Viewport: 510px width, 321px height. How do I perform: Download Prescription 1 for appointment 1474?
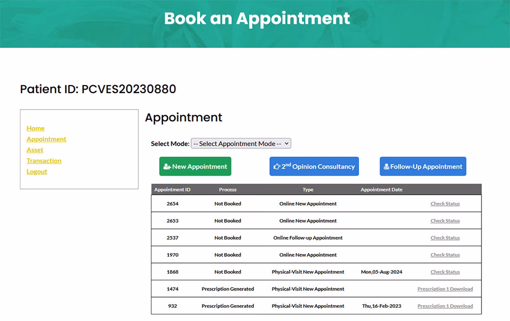445,289
